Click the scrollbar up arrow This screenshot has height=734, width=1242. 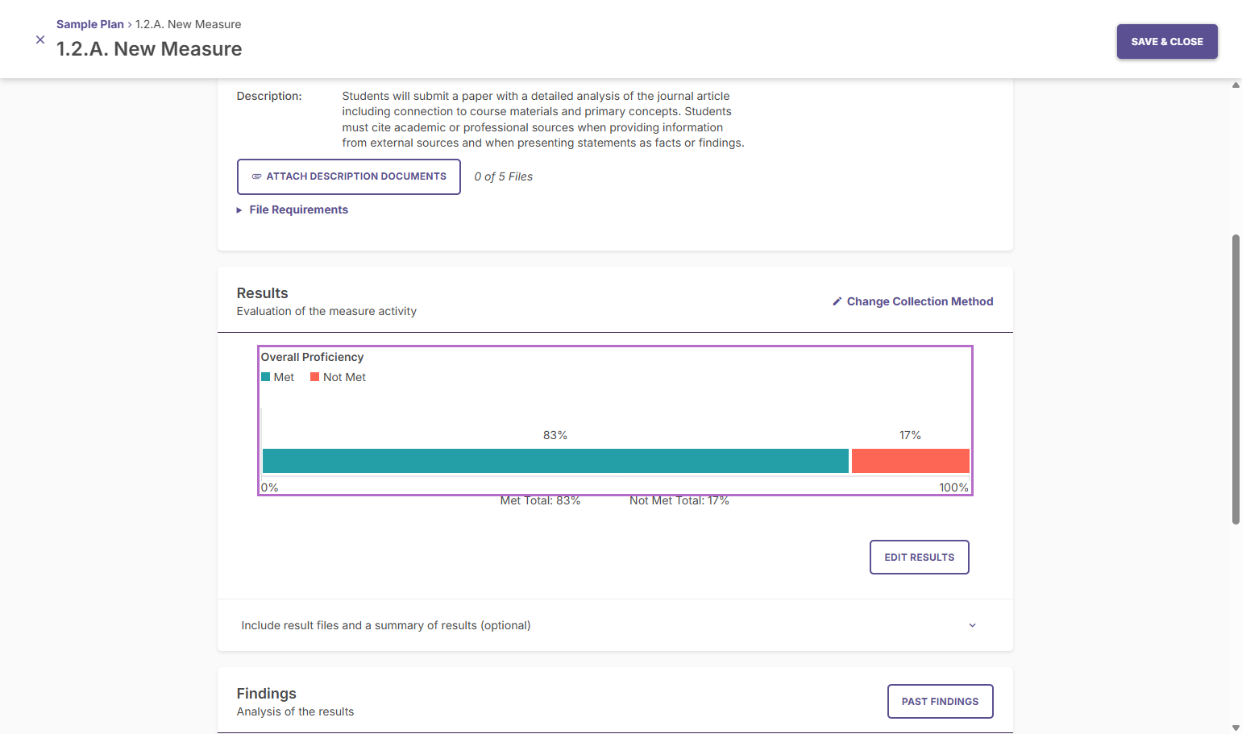1236,85
